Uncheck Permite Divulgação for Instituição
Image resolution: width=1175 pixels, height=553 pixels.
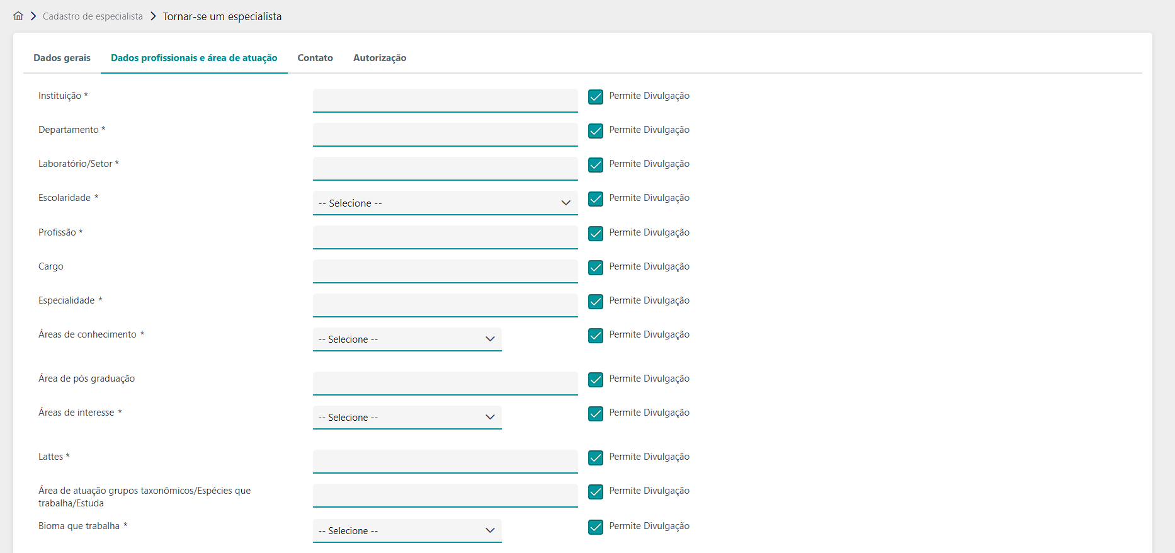tap(595, 96)
